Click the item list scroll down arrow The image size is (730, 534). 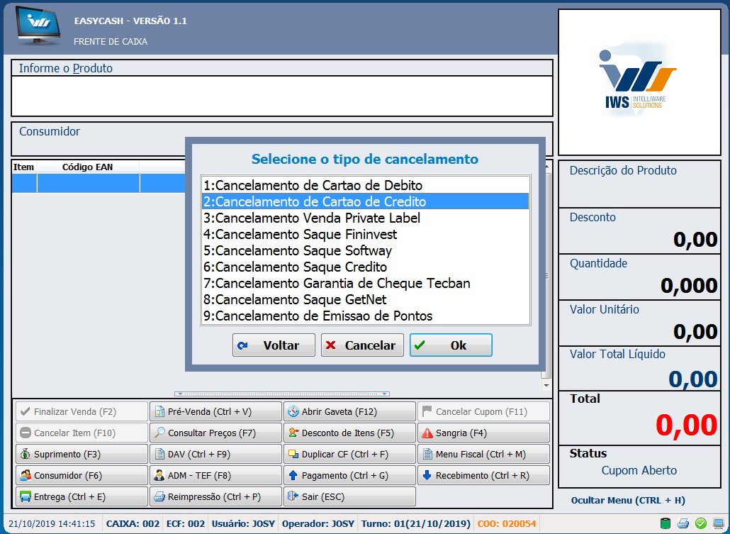click(x=546, y=385)
